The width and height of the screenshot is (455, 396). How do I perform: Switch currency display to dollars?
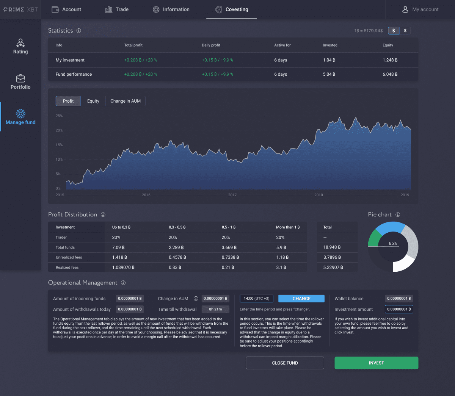coord(405,31)
